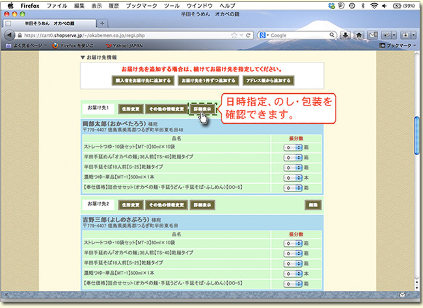Viewport: 423px width, 308px height.
Task: Click 削除 button for お届け先2
Action: coord(313,204)
